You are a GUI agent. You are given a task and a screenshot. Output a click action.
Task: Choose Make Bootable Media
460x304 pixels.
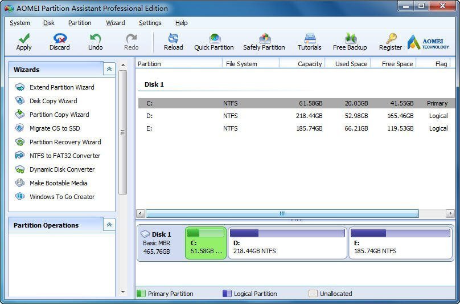59,183
